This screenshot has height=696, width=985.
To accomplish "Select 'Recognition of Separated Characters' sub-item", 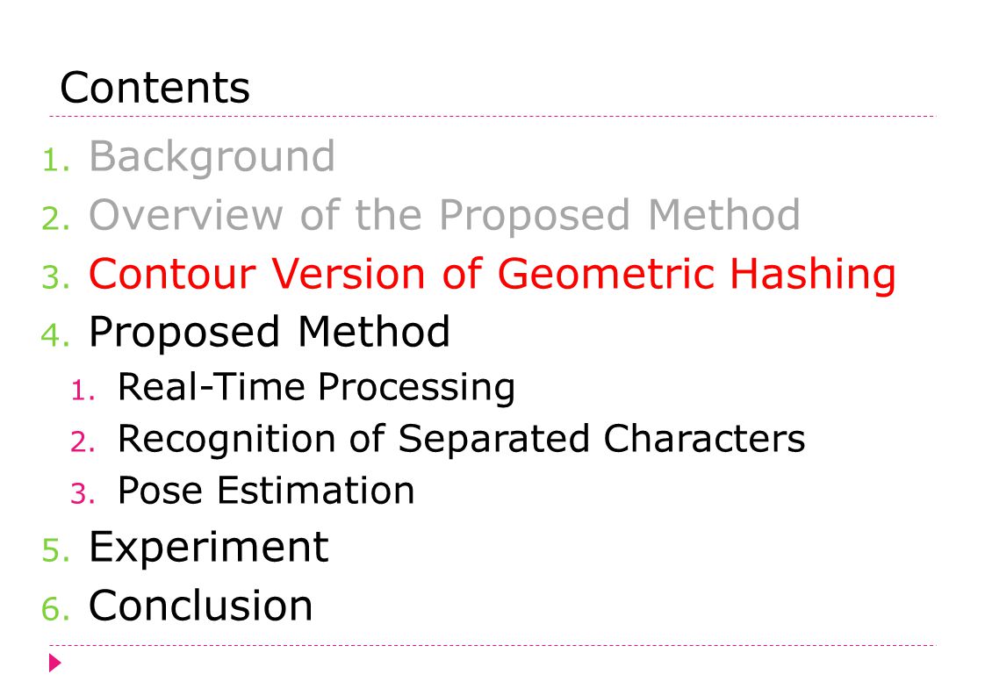I will click(x=461, y=438).
